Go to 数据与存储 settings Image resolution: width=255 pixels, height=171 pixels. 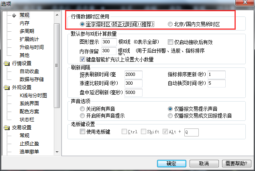pyautogui.click(x=32, y=79)
